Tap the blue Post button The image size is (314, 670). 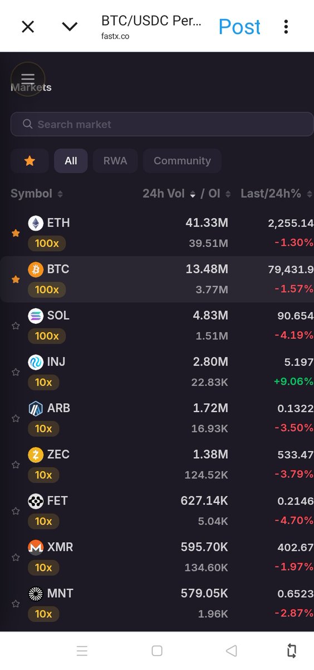[x=239, y=27]
